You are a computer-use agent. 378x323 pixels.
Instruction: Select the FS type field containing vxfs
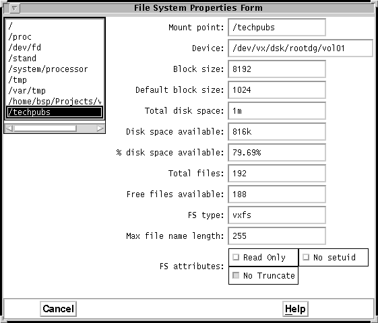click(x=277, y=215)
